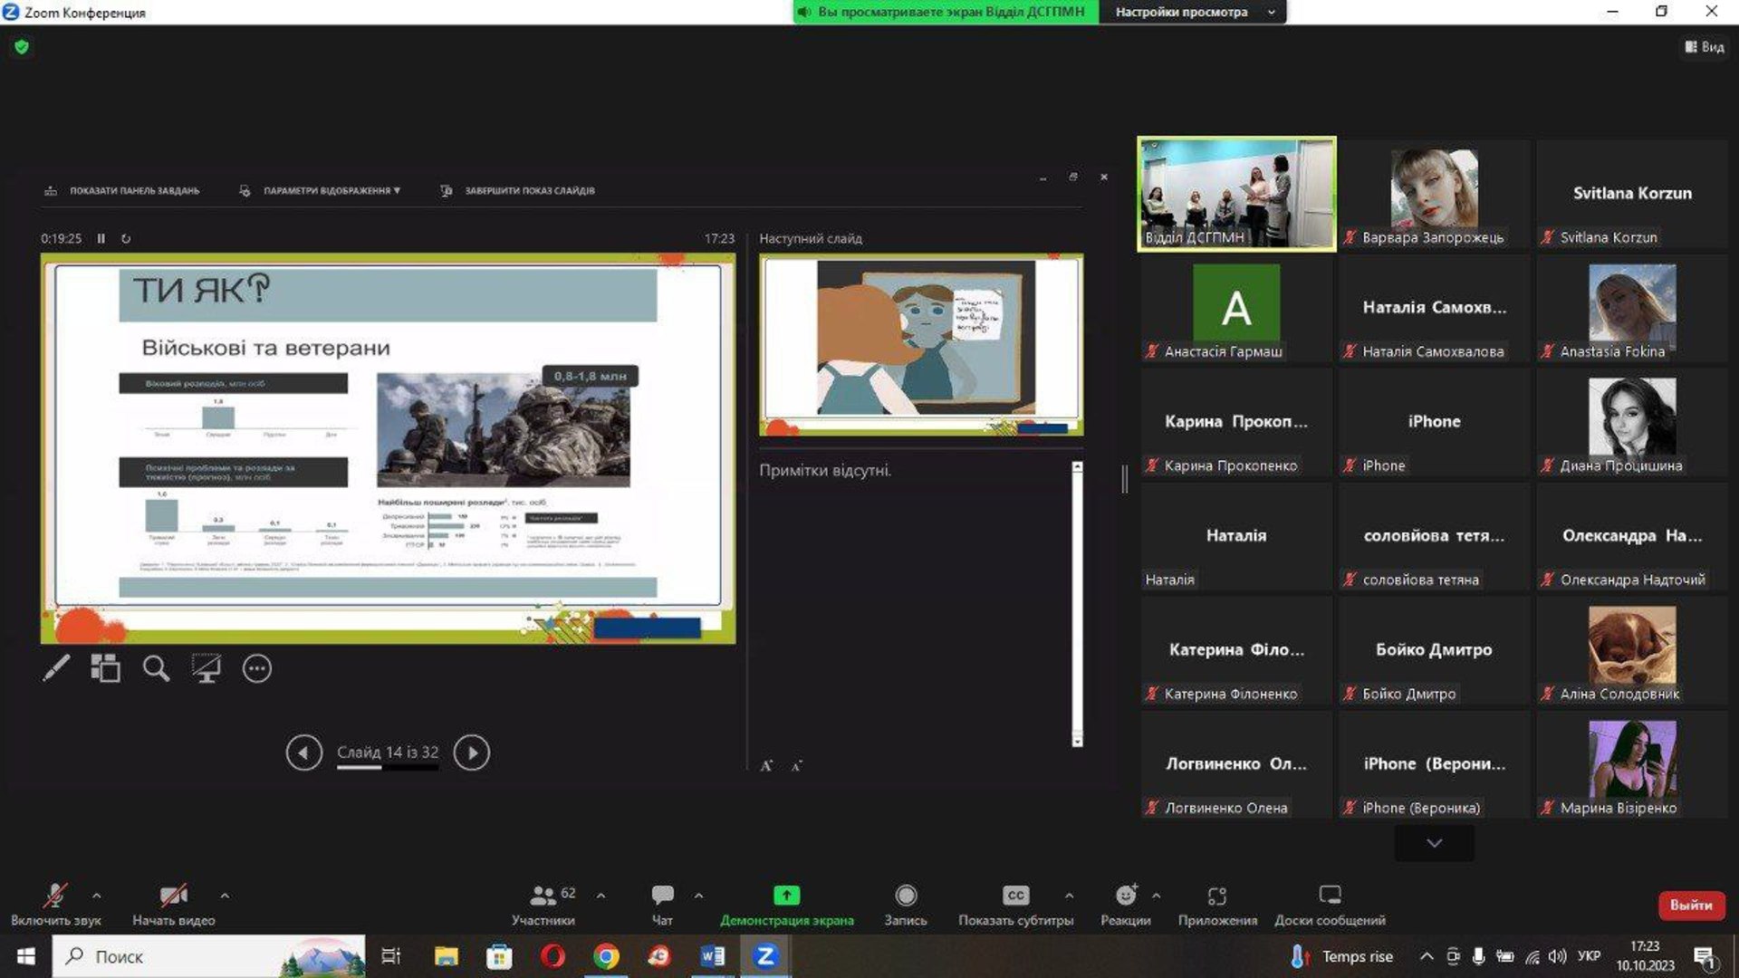Viewport: 1739px width, 978px height.
Task: Show more participants with down chevron
Action: 1434,843
